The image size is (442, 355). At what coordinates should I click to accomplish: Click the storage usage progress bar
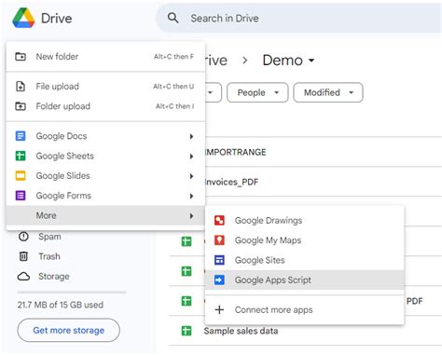[x=72, y=293]
